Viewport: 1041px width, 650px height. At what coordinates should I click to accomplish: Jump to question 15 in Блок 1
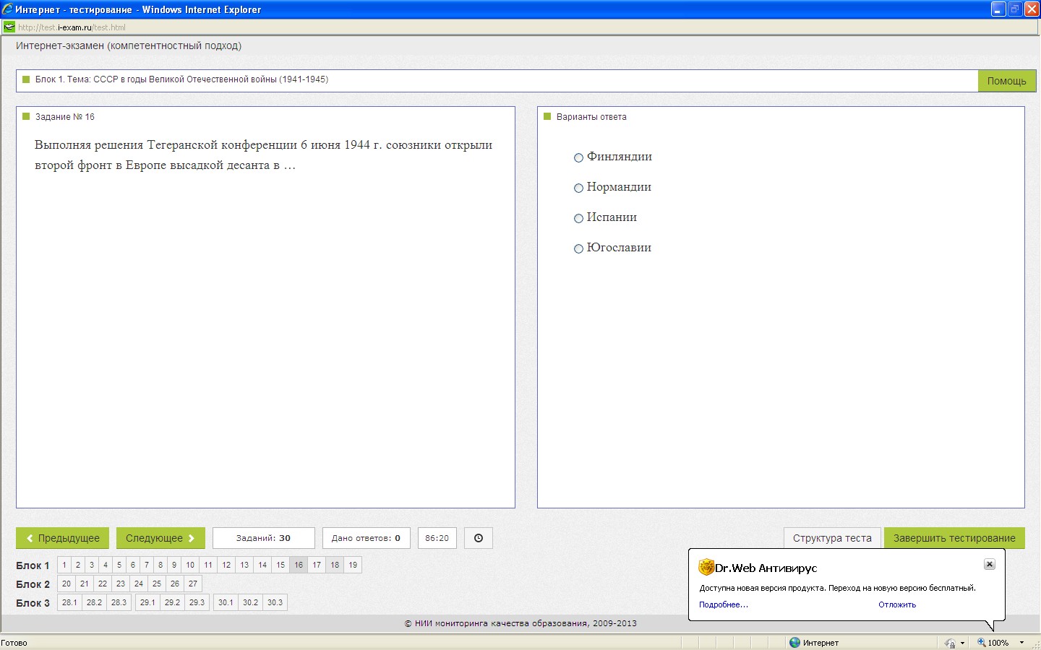pyautogui.click(x=280, y=565)
